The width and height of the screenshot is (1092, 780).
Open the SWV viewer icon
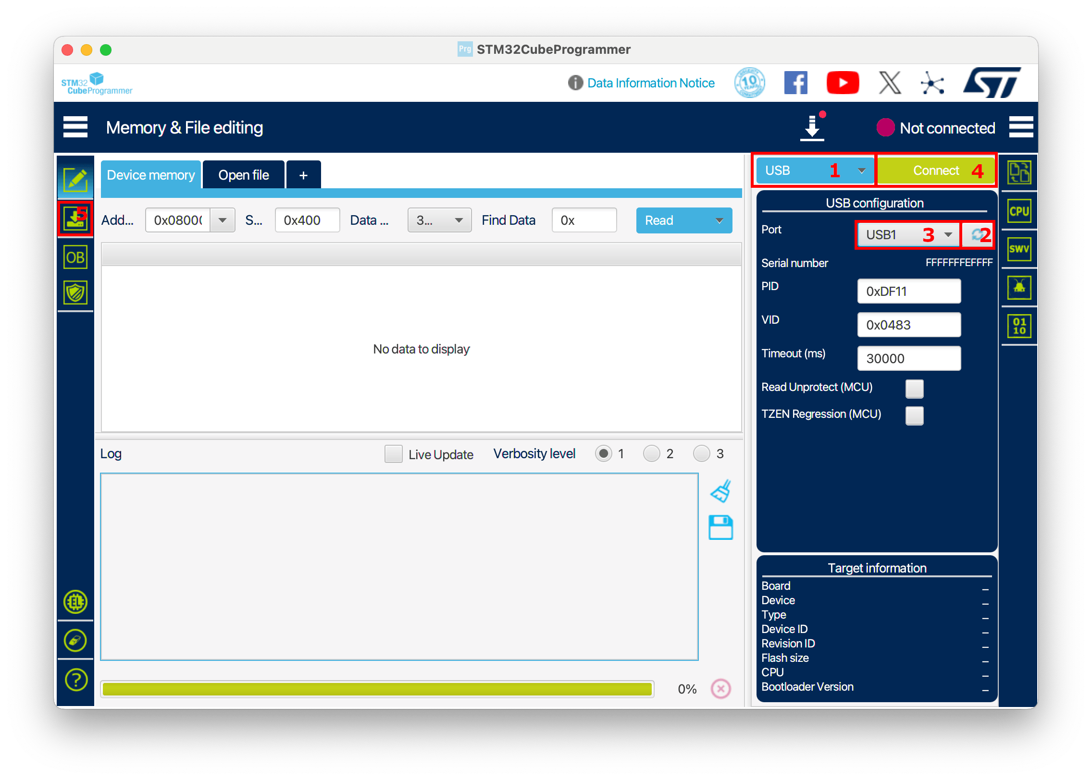point(1019,249)
